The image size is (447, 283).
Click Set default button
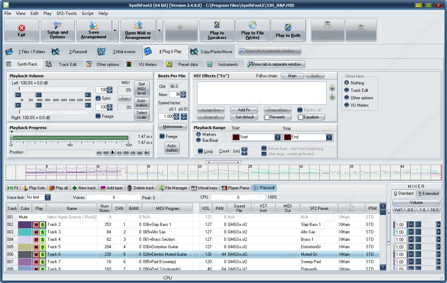244,117
